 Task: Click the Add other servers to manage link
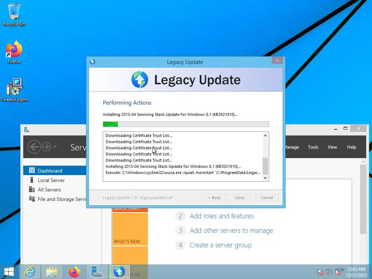231,230
